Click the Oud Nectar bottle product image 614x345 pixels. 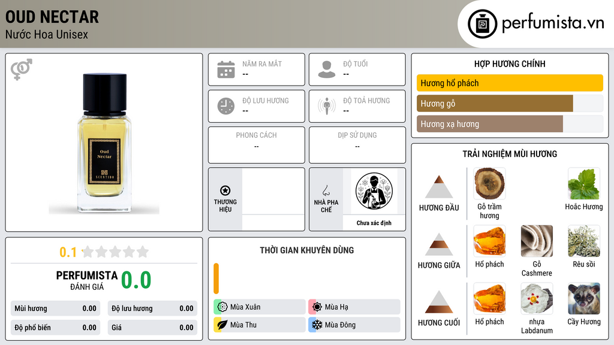click(104, 143)
